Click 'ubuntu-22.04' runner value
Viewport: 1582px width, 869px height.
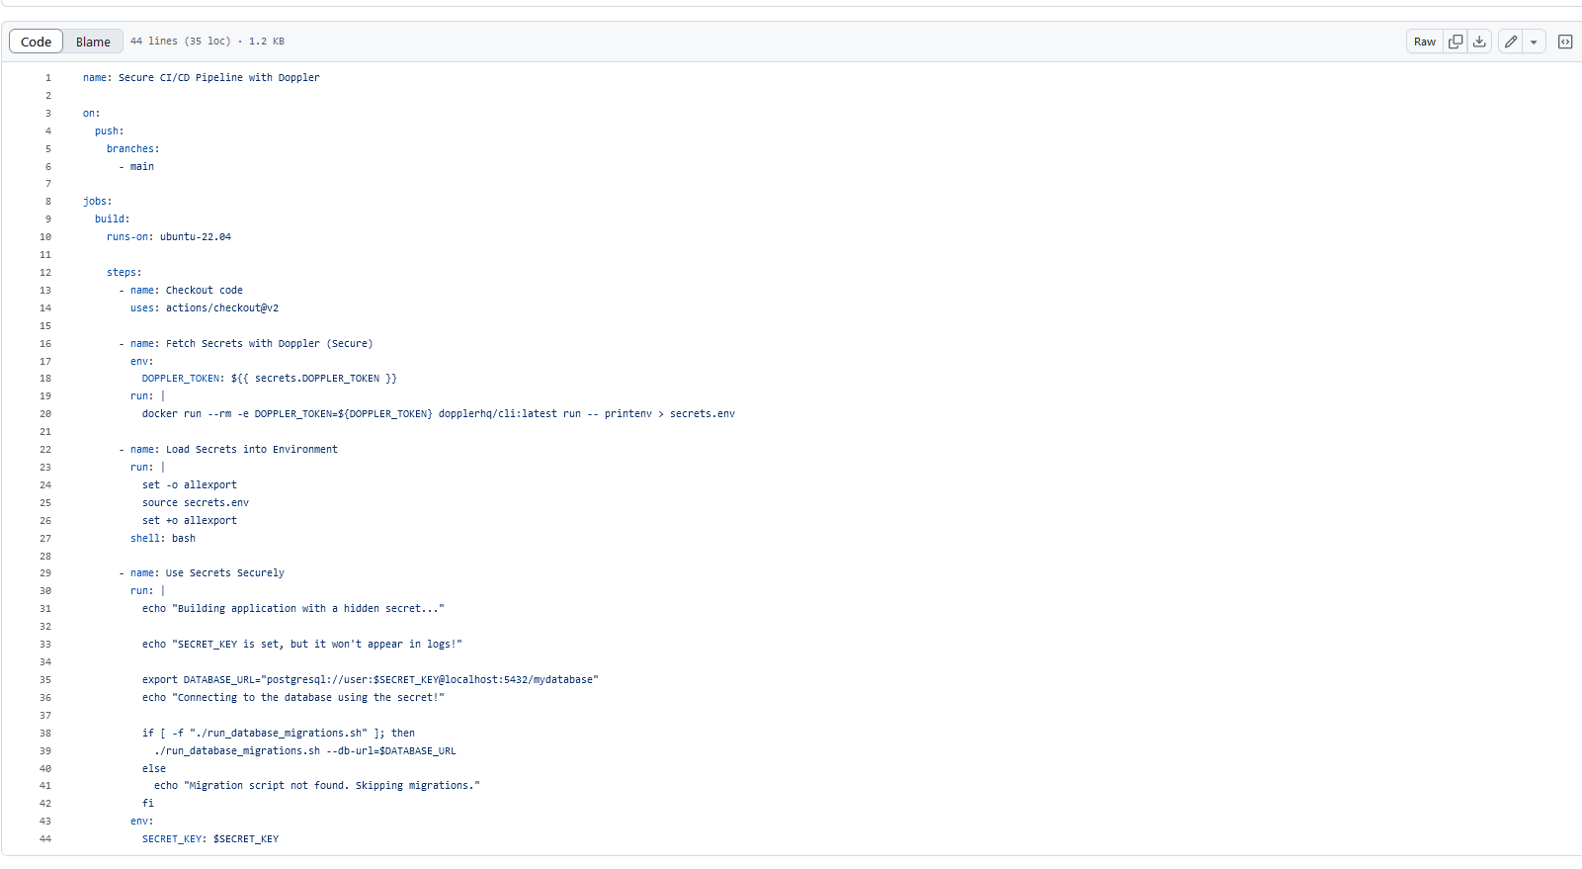click(x=196, y=237)
